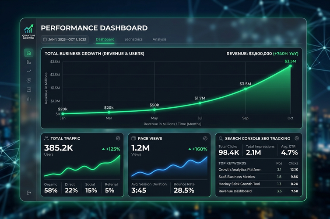The width and height of the screenshot is (330, 219).
Task: Click the green up arrow next to +125%
Action: point(103,149)
